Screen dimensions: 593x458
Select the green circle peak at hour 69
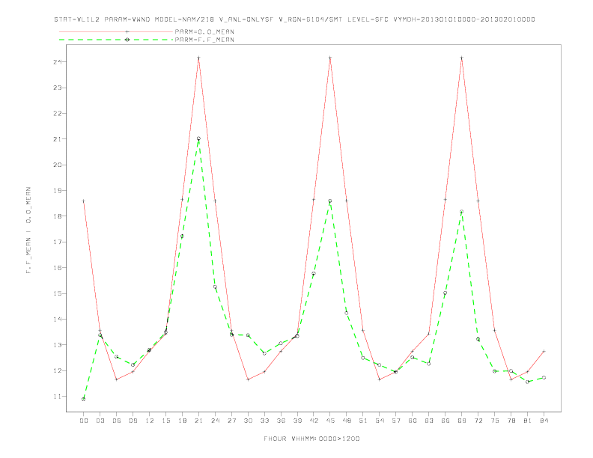[x=462, y=212]
